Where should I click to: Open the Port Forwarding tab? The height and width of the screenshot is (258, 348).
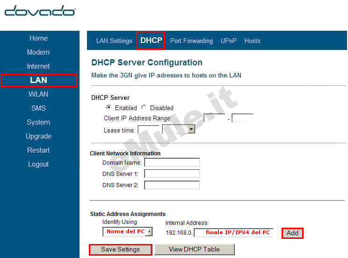pyautogui.click(x=191, y=41)
